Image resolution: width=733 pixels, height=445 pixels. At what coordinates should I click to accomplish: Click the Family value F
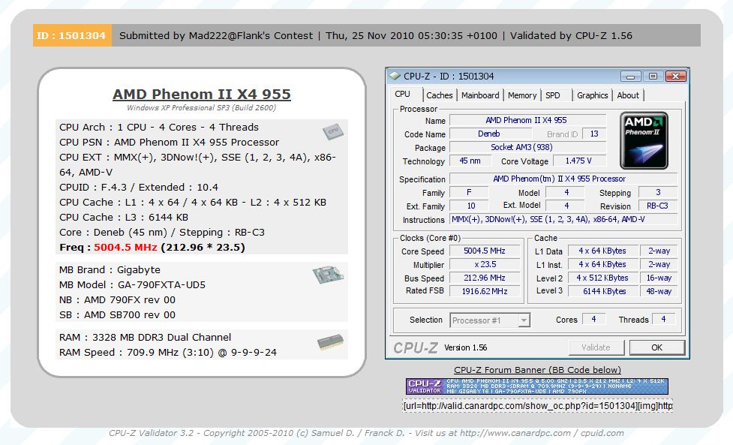(469, 193)
